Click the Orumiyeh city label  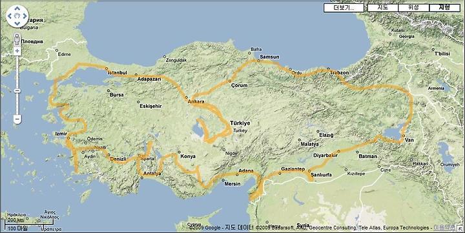[449, 165]
